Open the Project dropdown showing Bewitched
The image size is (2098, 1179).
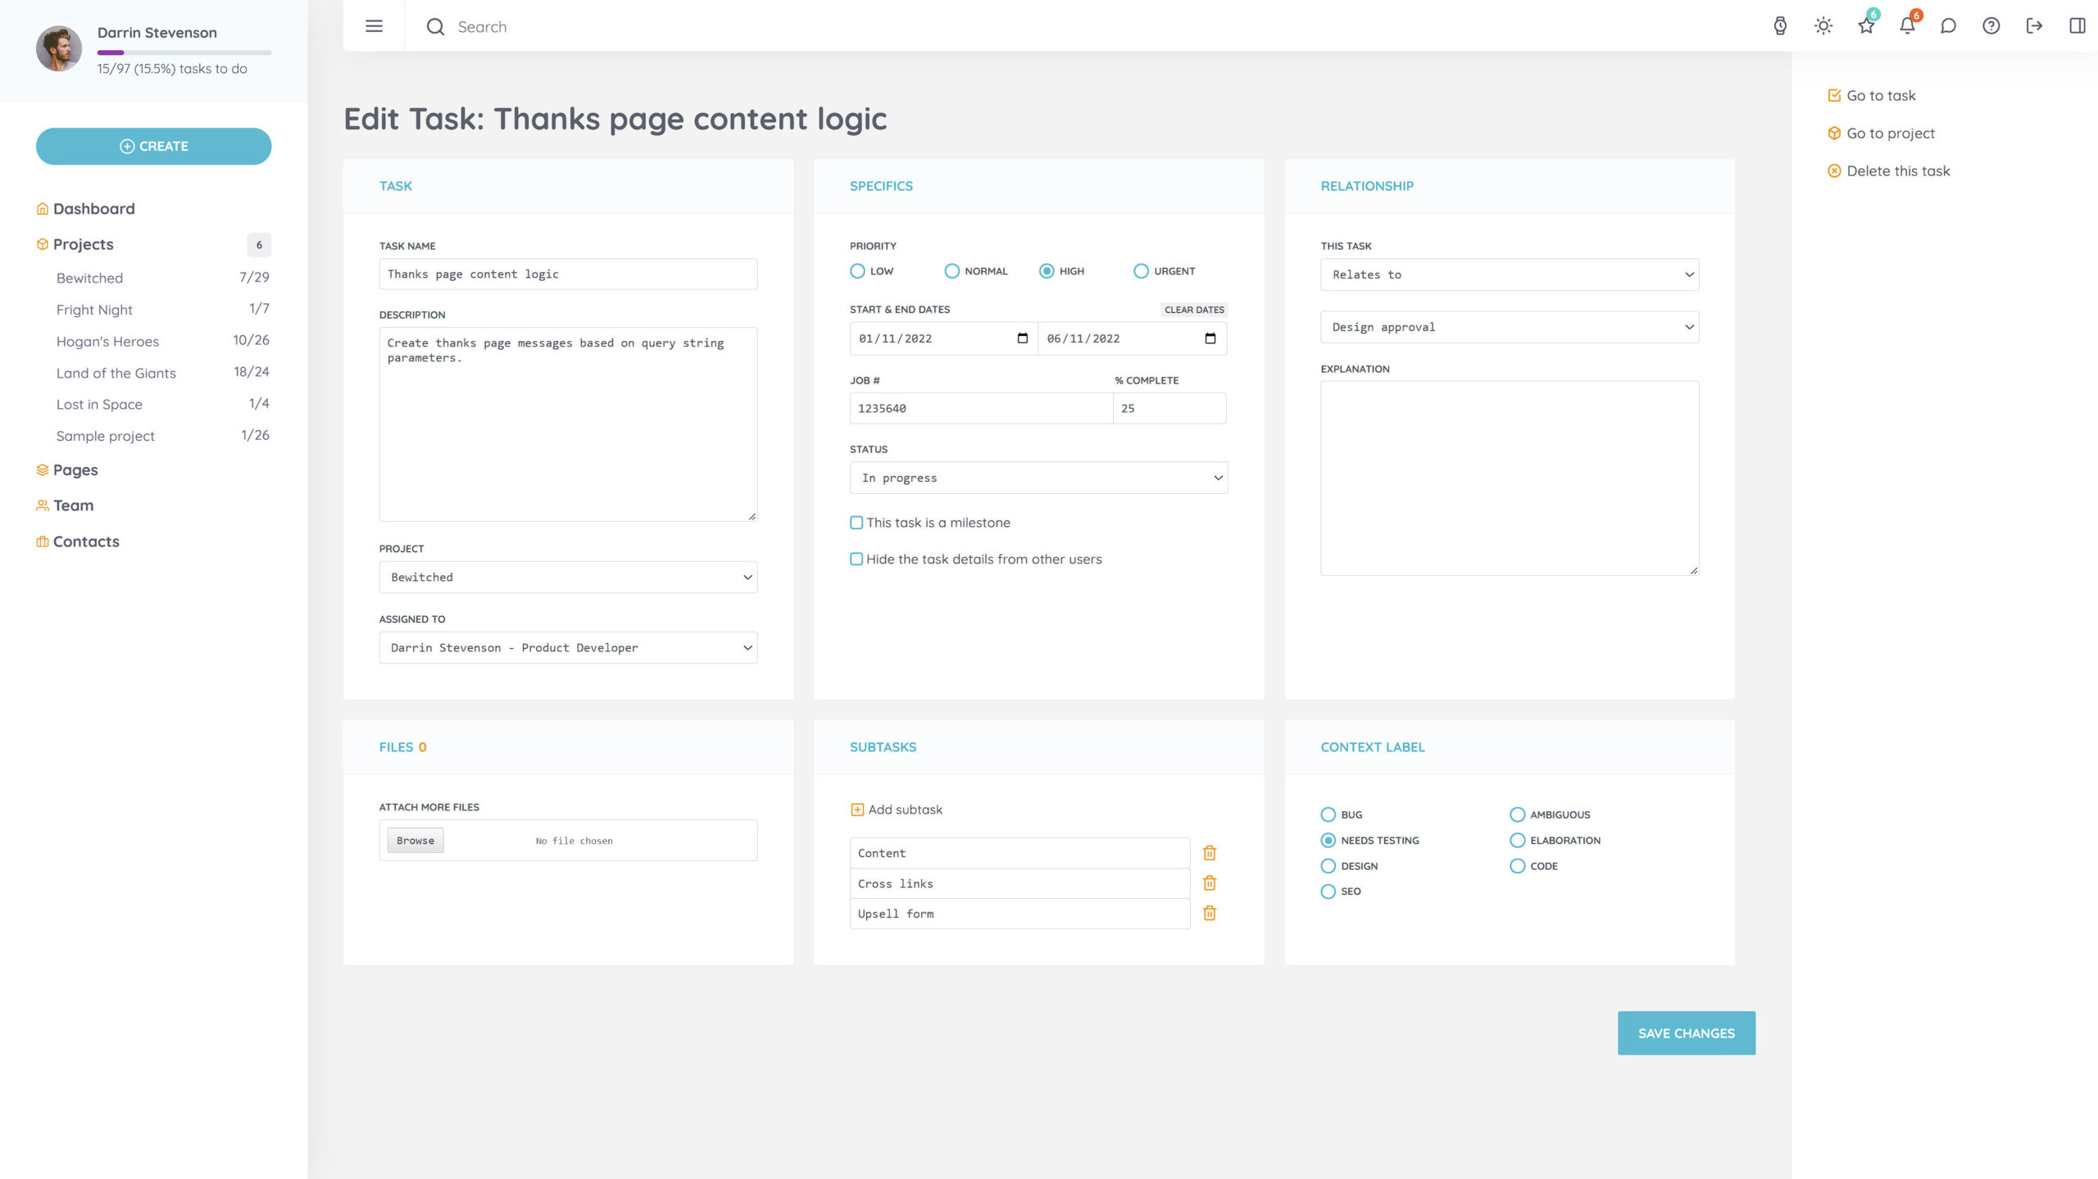[x=567, y=577]
